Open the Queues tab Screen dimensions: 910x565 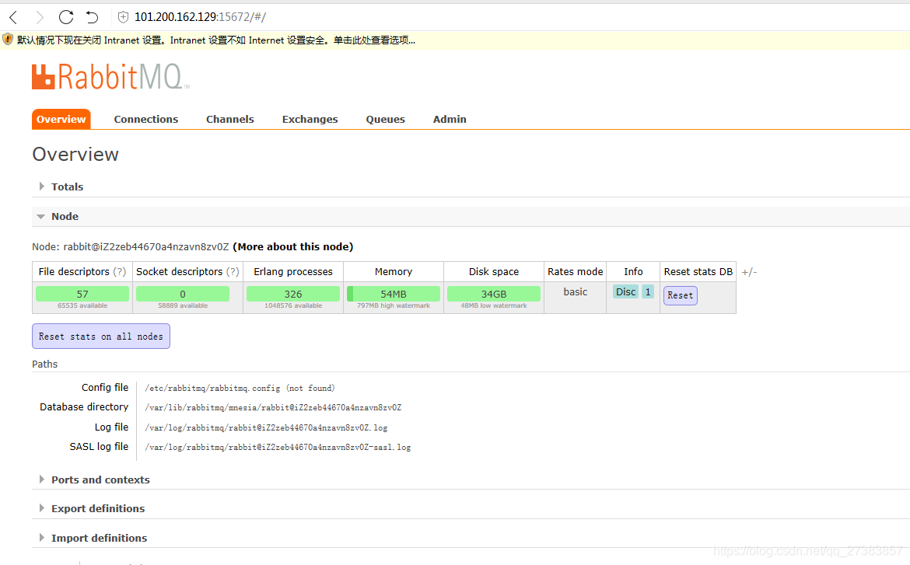coord(385,119)
